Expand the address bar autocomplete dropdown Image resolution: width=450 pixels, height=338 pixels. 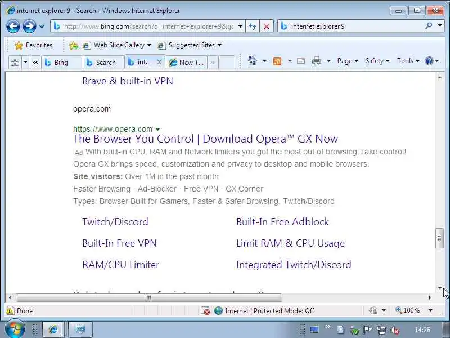tap(241, 26)
